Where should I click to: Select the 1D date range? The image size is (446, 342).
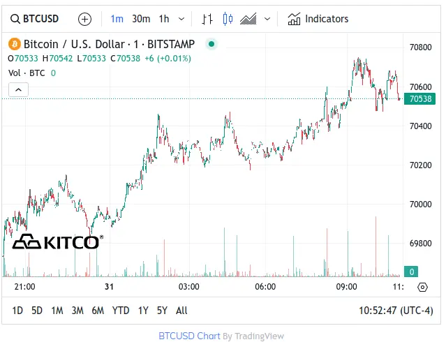click(x=17, y=311)
